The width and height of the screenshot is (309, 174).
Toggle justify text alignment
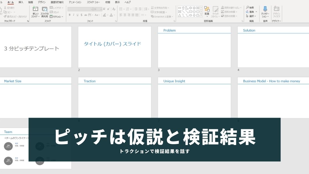[133, 15]
